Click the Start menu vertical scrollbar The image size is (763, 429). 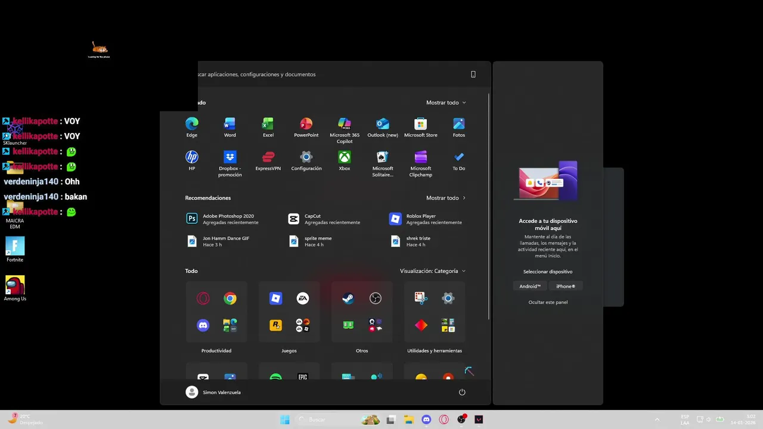point(489,206)
